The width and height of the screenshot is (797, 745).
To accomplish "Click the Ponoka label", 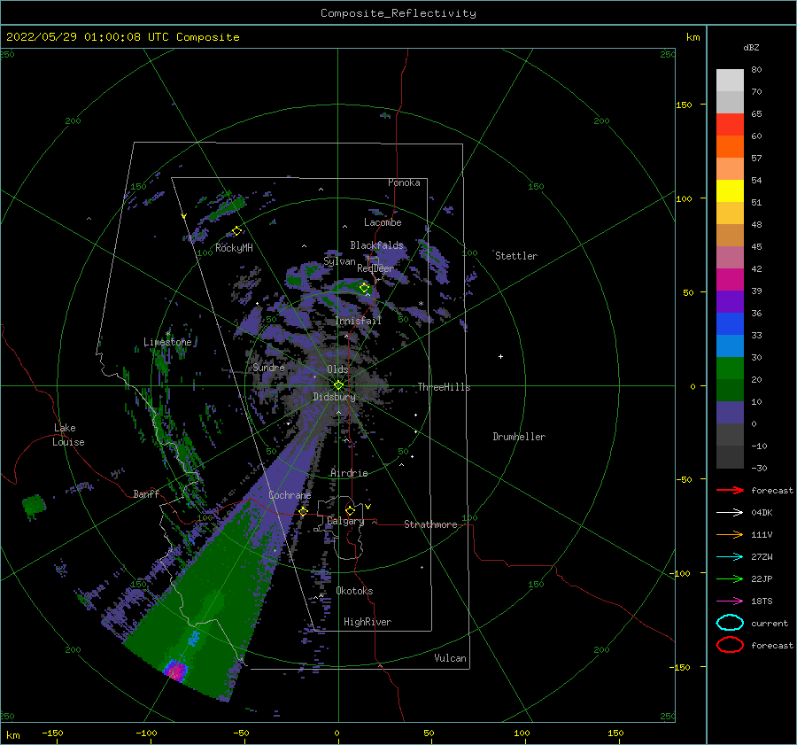I will click(404, 182).
